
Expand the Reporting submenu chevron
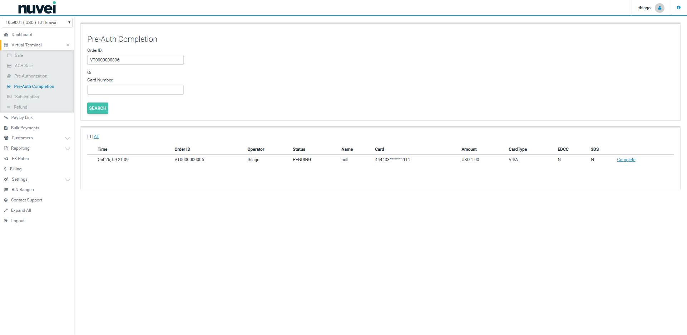[67, 149]
